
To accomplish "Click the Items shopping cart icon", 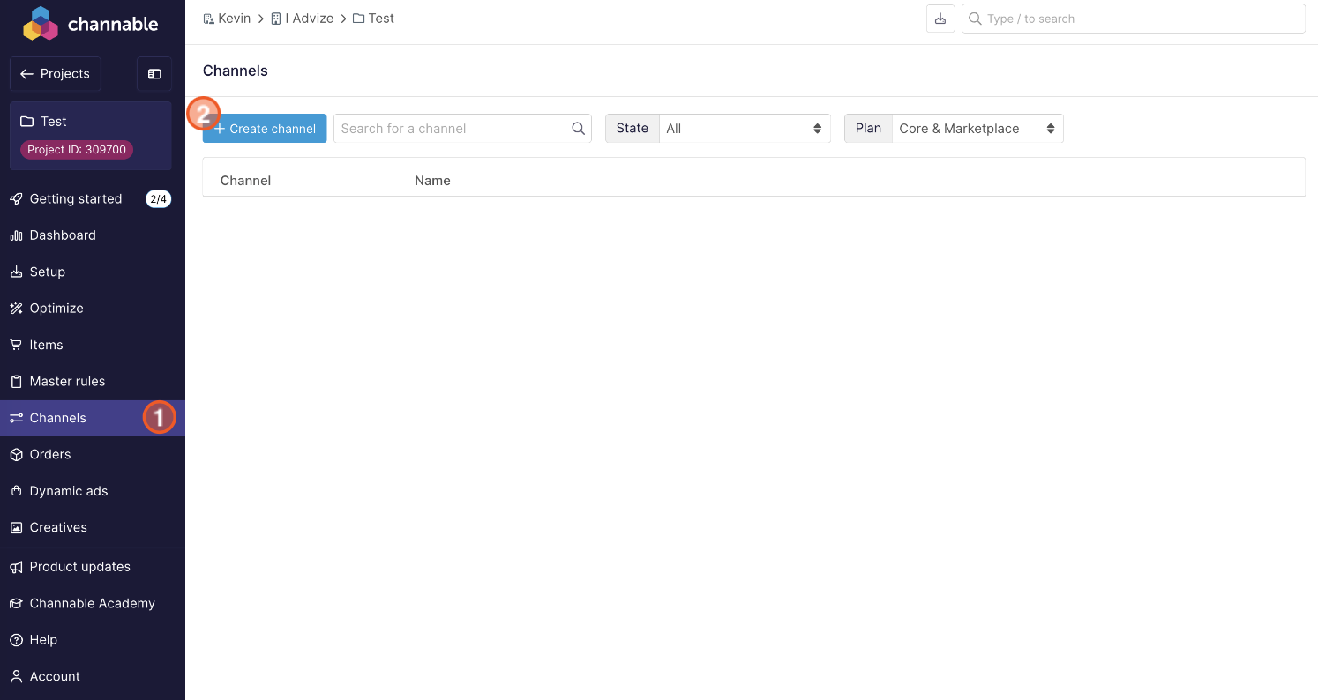I will [x=16, y=345].
